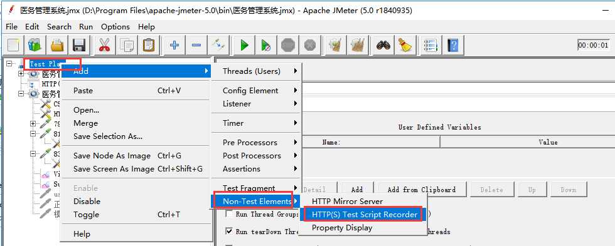The image size is (615, 246).
Task: Click the Clear All results icon
Action: pyautogui.click(x=357, y=45)
